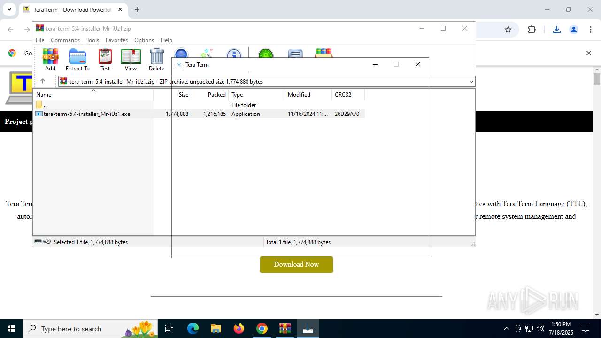The width and height of the screenshot is (601, 338).
Task: Switch to Chrome in taskbar
Action: point(262,329)
